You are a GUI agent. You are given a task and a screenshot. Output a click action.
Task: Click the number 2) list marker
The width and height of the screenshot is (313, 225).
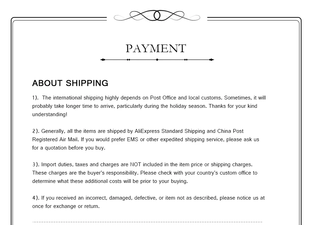35,131
